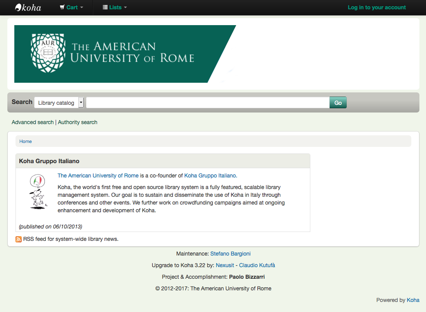426x312 pixels.
Task: Open Stefano Bargioni maintenance link
Action: pos(230,254)
